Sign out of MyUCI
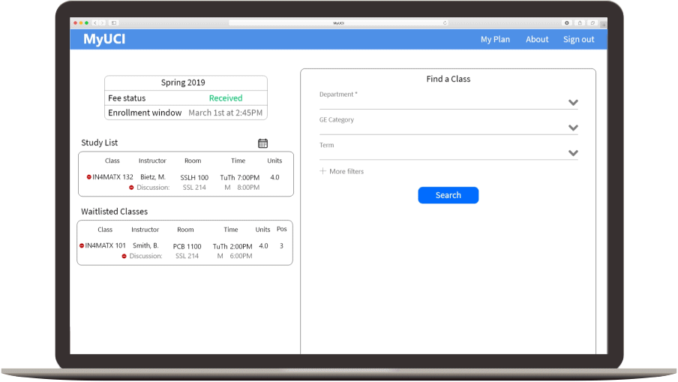Screen dimensions: 678x382 coord(578,39)
